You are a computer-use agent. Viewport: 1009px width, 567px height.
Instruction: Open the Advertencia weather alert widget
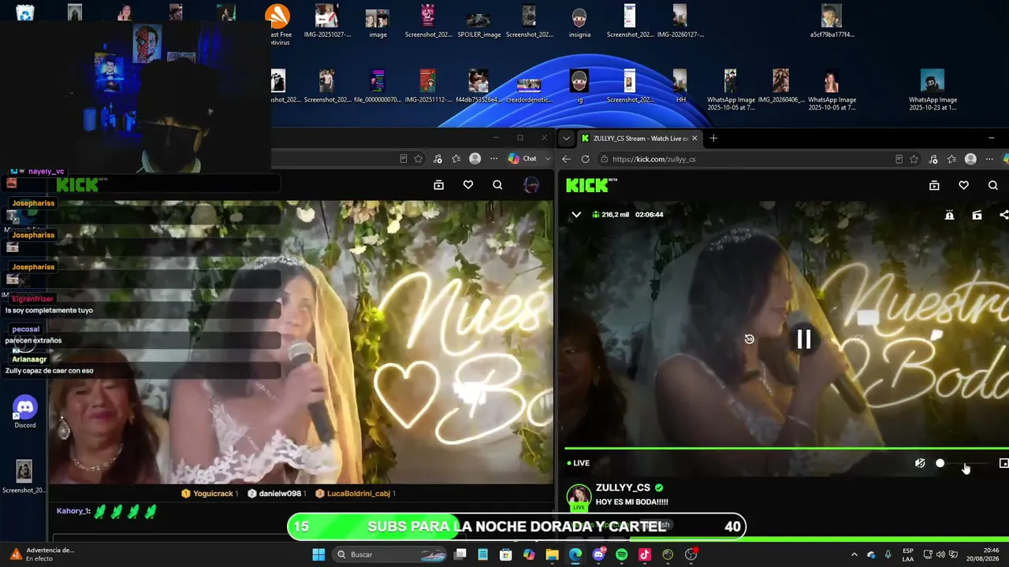pos(43,554)
